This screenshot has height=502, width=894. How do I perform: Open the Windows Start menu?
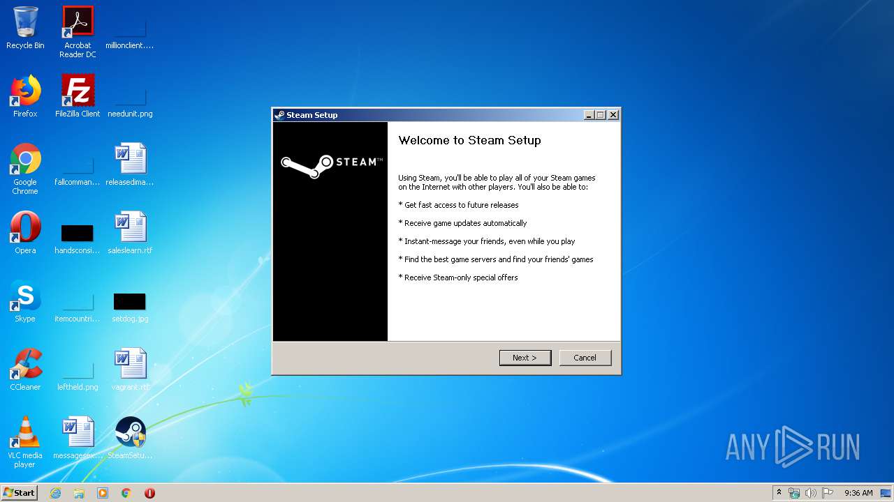[20, 492]
